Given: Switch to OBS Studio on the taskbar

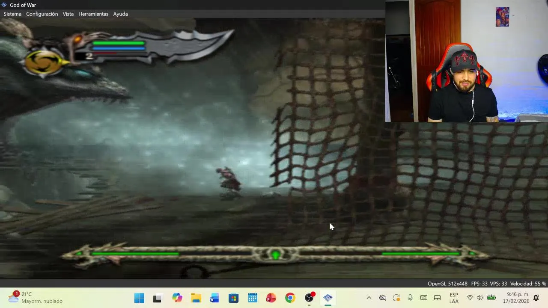Looking at the screenshot, I should (x=309, y=298).
